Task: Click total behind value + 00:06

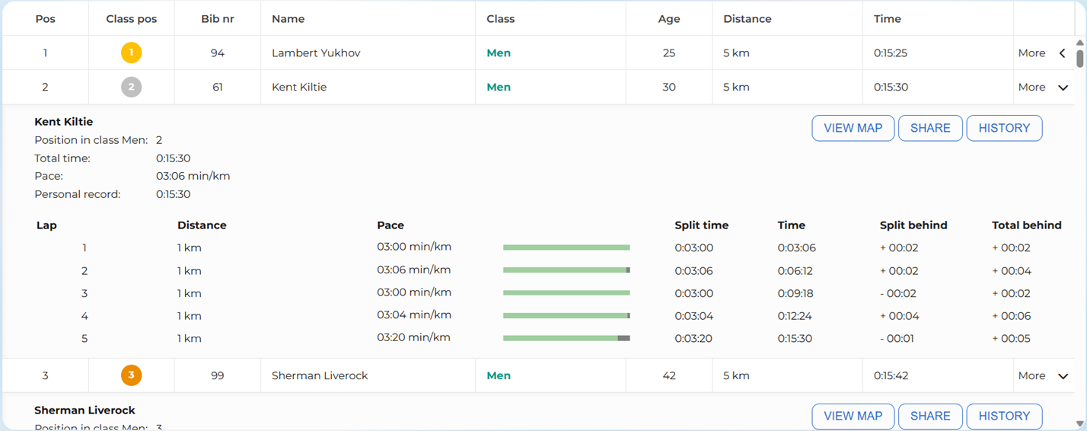Action: coord(1012,316)
